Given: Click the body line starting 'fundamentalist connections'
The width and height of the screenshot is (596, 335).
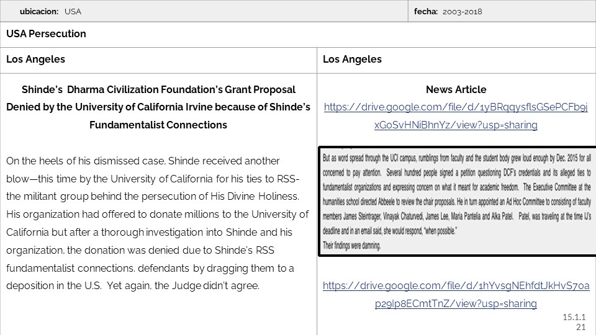Looking at the screenshot, I should 150,269.
